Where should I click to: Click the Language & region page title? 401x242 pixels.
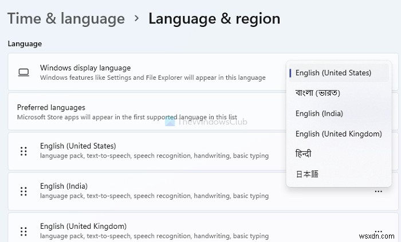(x=214, y=19)
